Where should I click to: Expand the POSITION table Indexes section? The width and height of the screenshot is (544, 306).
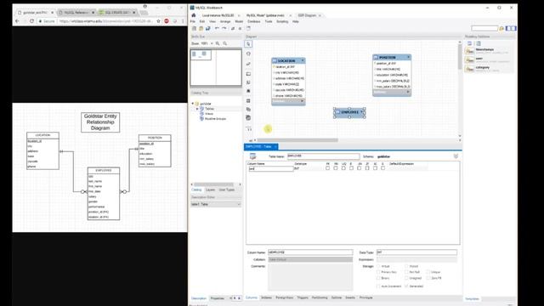tap(408, 93)
